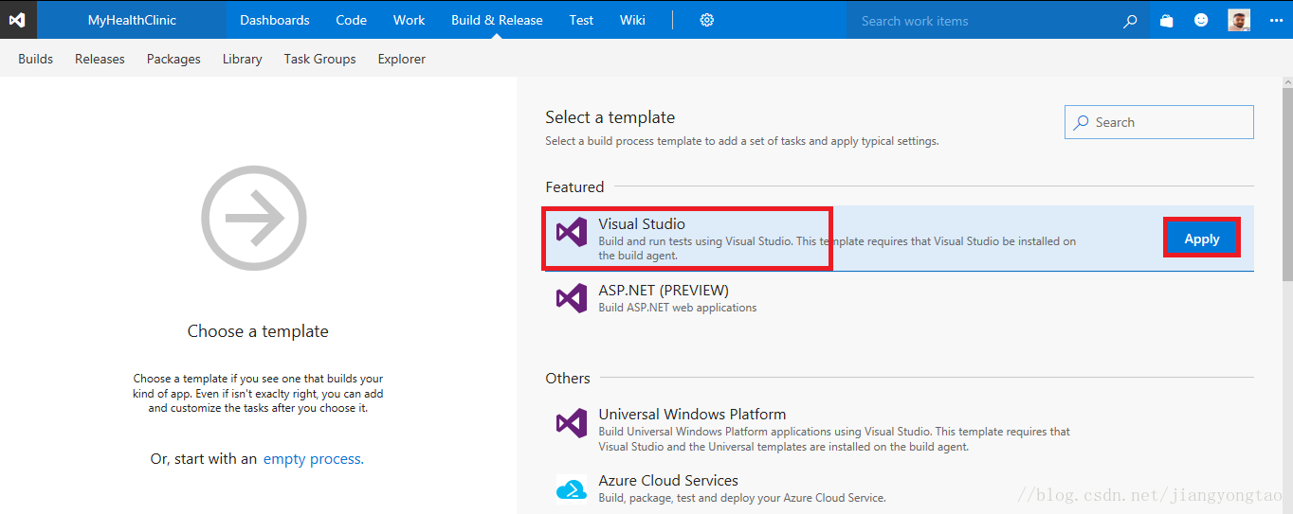
Task: Click the smiley feedback icon
Action: point(1201,20)
